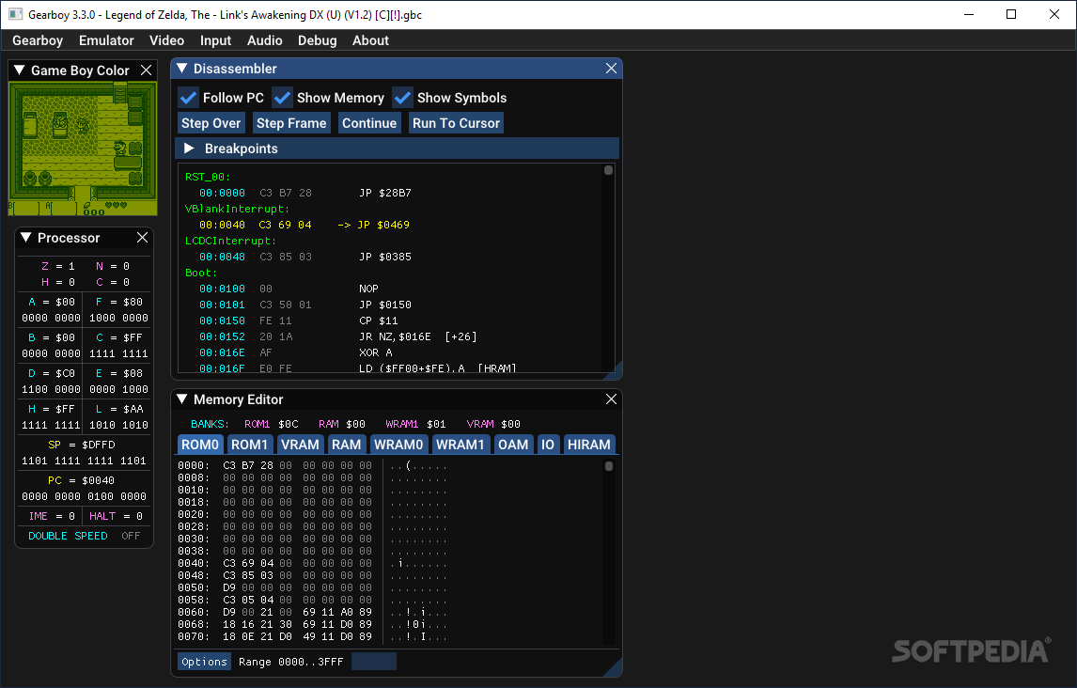This screenshot has height=688, width=1077.
Task: Click the Boot symbol label
Action: pyautogui.click(x=200, y=273)
